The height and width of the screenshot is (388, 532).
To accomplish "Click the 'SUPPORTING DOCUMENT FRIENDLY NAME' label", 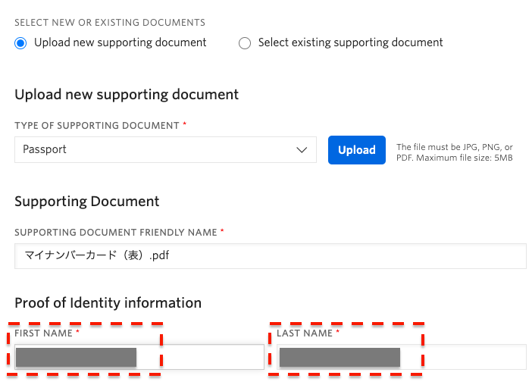I will [x=116, y=233].
